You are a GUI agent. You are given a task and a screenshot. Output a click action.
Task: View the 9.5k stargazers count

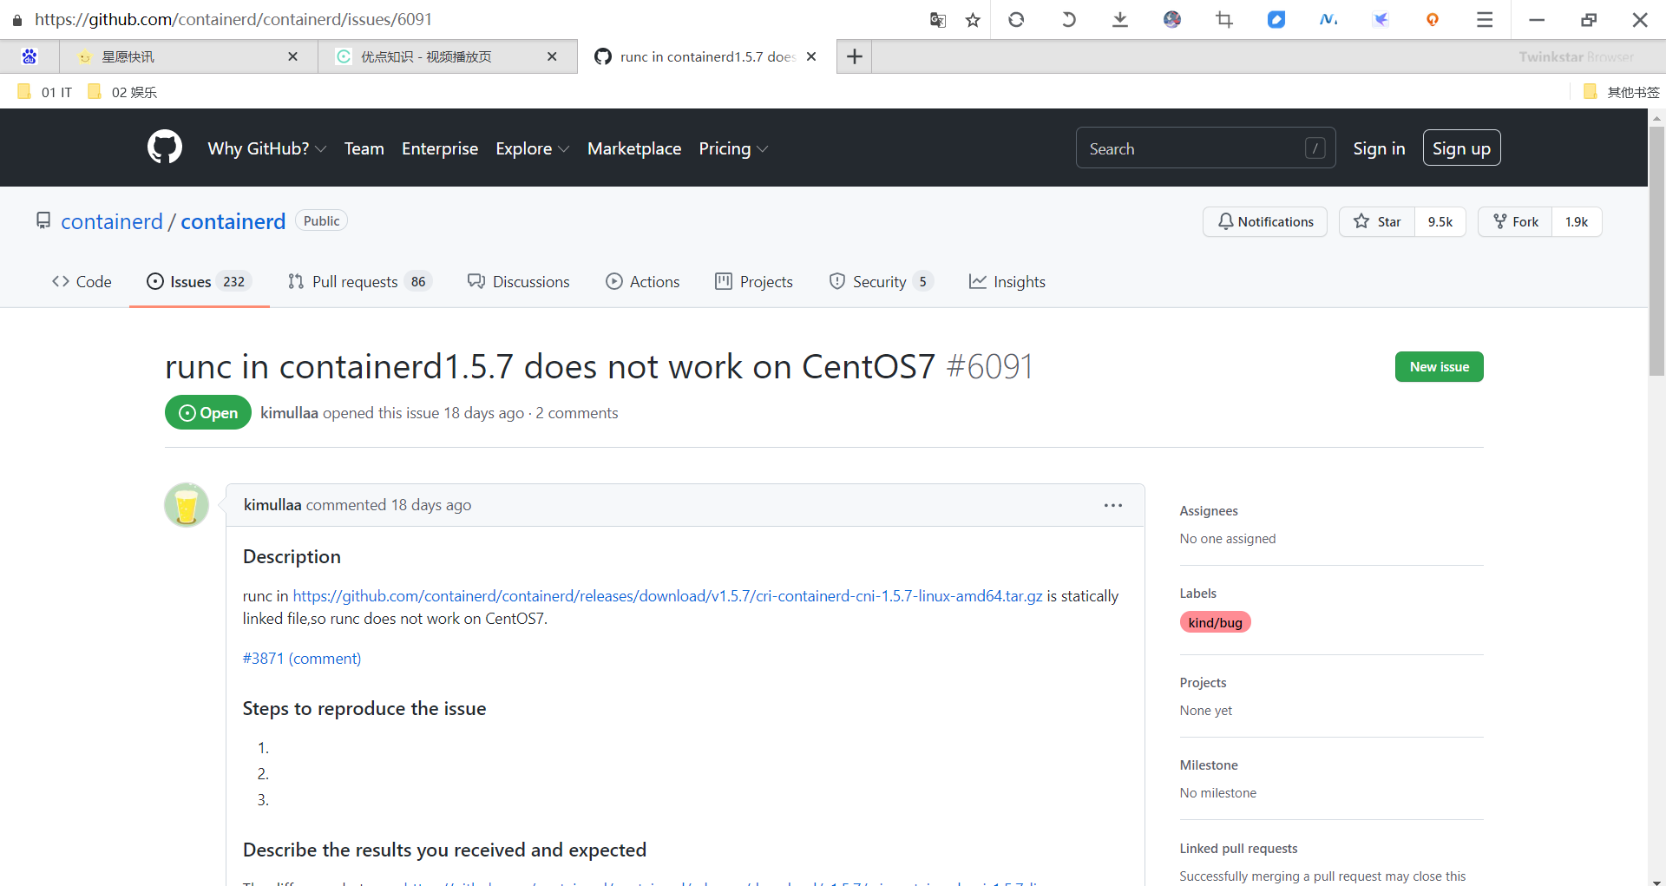tap(1440, 222)
